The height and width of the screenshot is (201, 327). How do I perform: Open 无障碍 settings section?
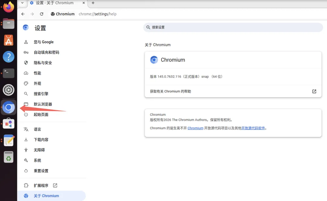point(52,150)
